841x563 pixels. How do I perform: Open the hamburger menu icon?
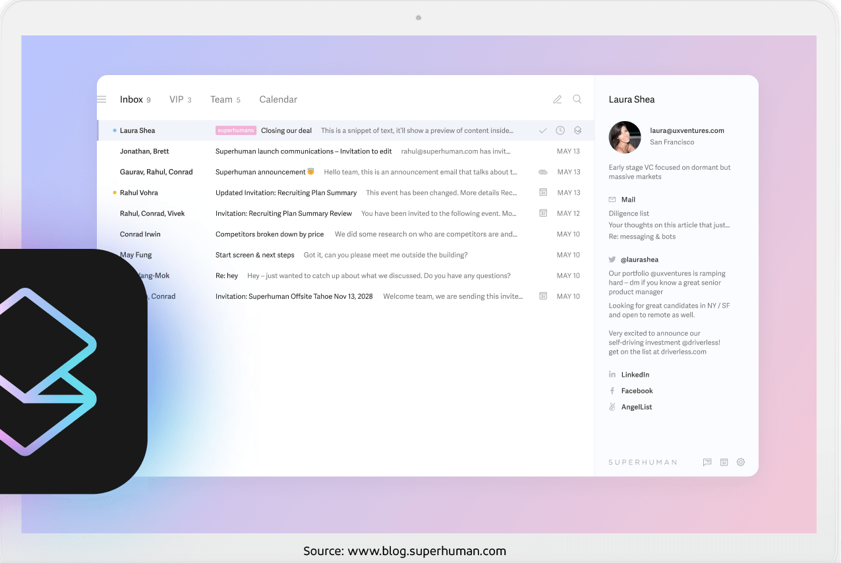pyautogui.click(x=101, y=99)
